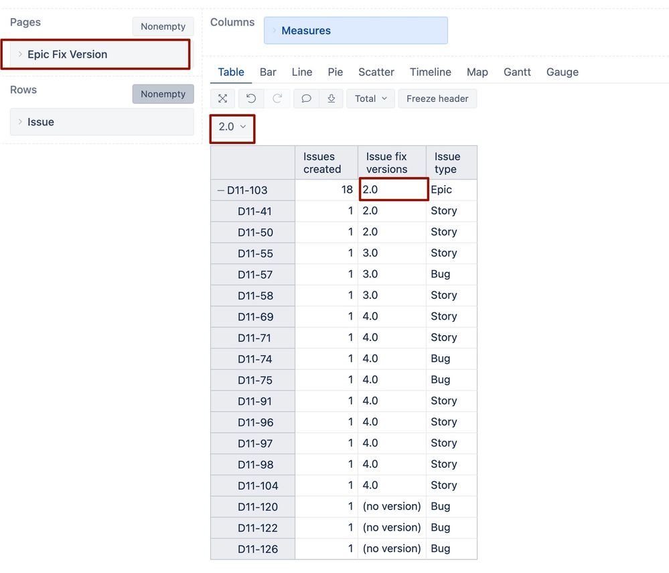Open the comment speech bubble icon
Image resolution: width=669 pixels, height=573 pixels.
tap(306, 99)
